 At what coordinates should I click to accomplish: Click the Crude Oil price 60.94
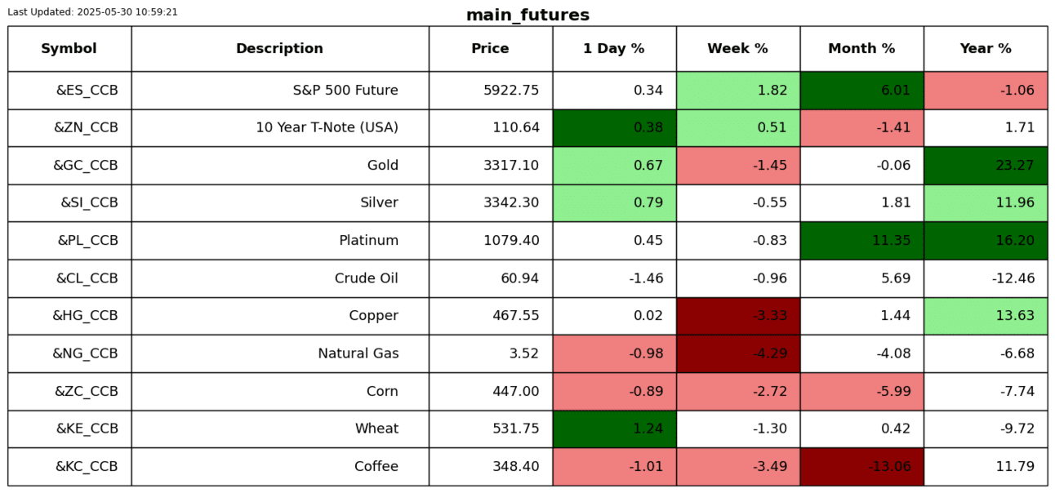click(519, 278)
